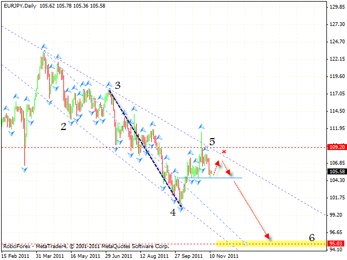Select the red 95.03 target price label
347x260 pixels.
(x=336, y=244)
